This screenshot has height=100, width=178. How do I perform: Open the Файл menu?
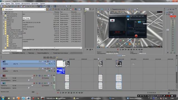[2, 4]
